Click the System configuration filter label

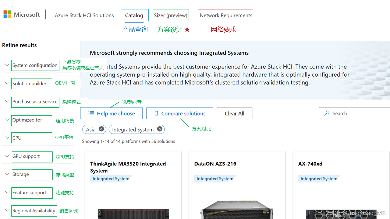(35, 65)
